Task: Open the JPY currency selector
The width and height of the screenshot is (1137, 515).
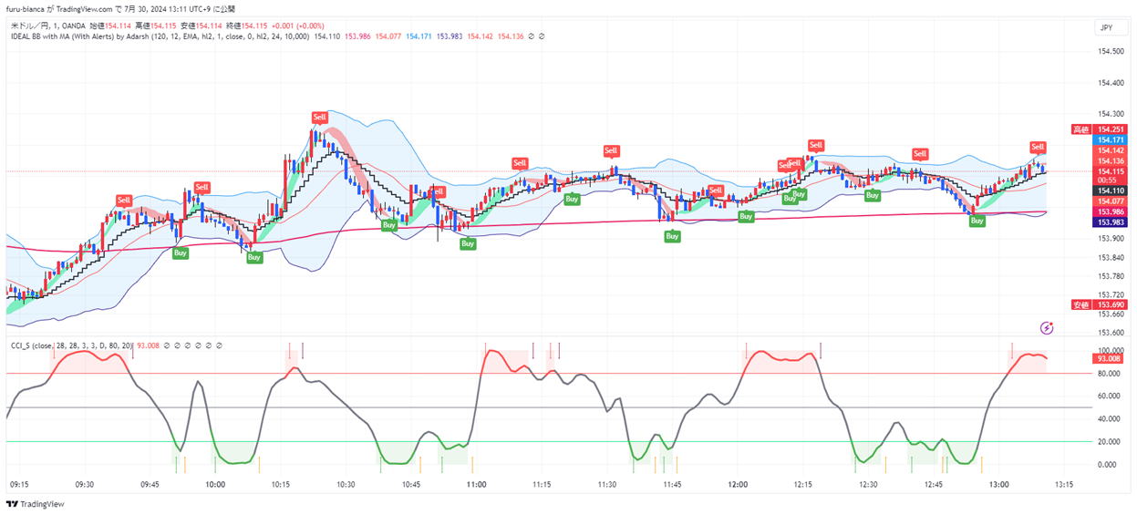Action: tap(1107, 28)
